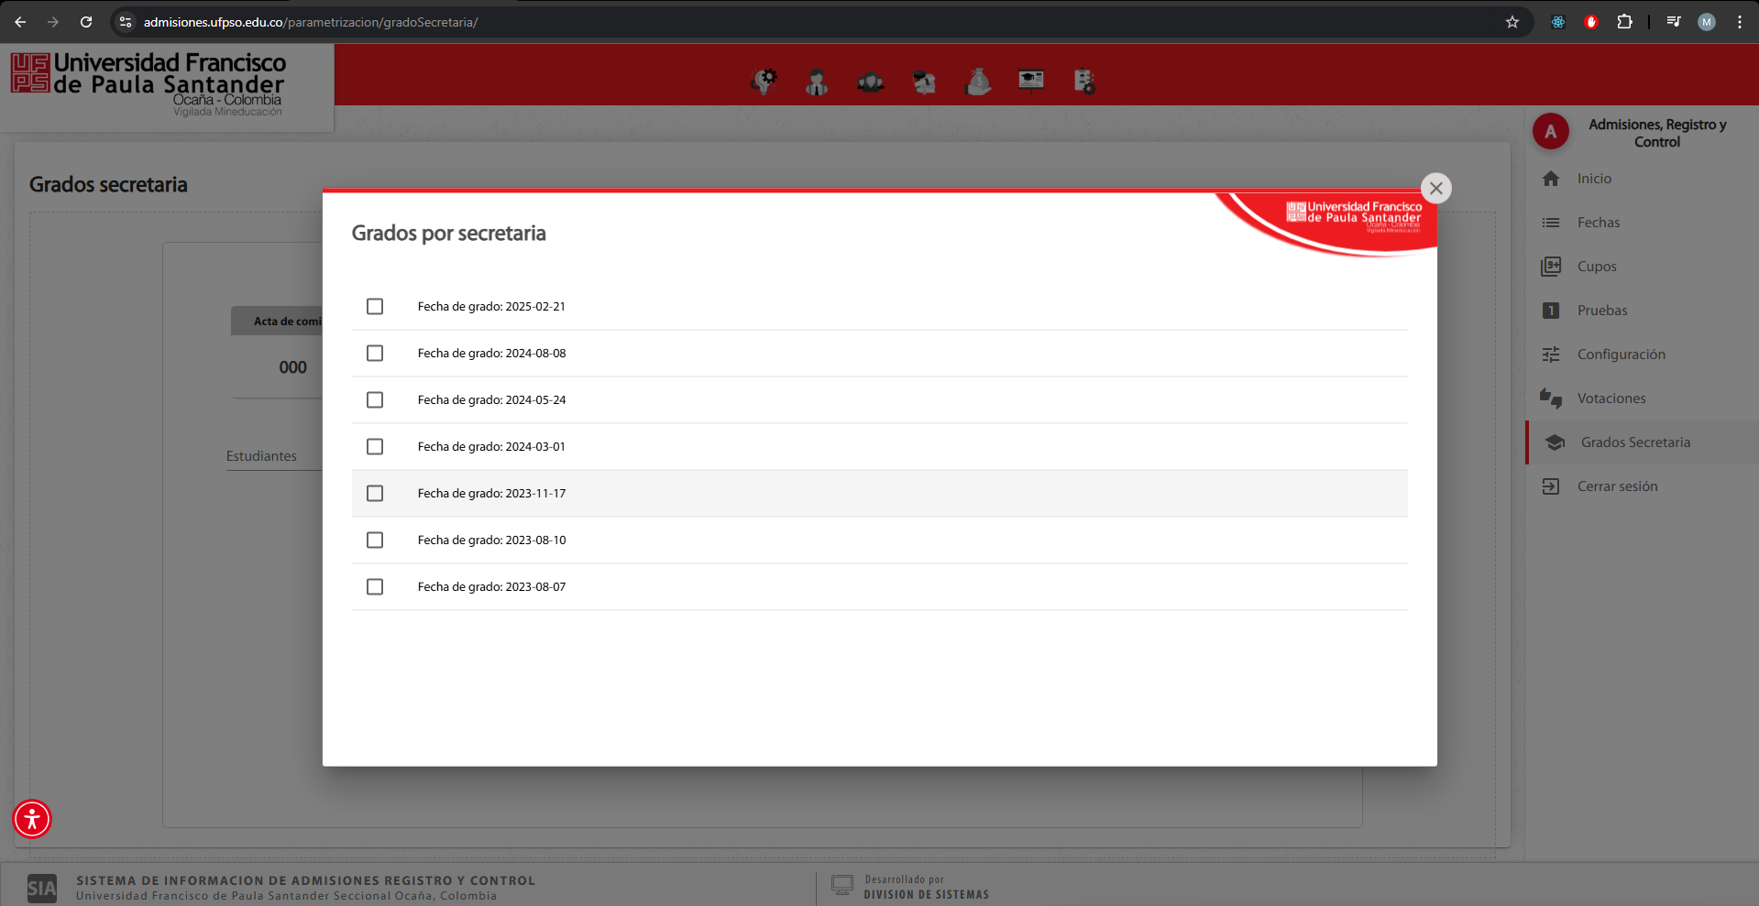Open the Votaciones menu item
Screen dimensions: 1759x906
[1611, 398]
